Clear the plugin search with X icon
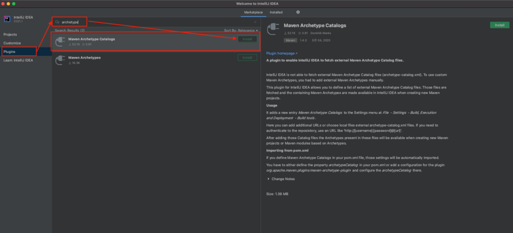This screenshot has height=233, width=513. (x=255, y=22)
